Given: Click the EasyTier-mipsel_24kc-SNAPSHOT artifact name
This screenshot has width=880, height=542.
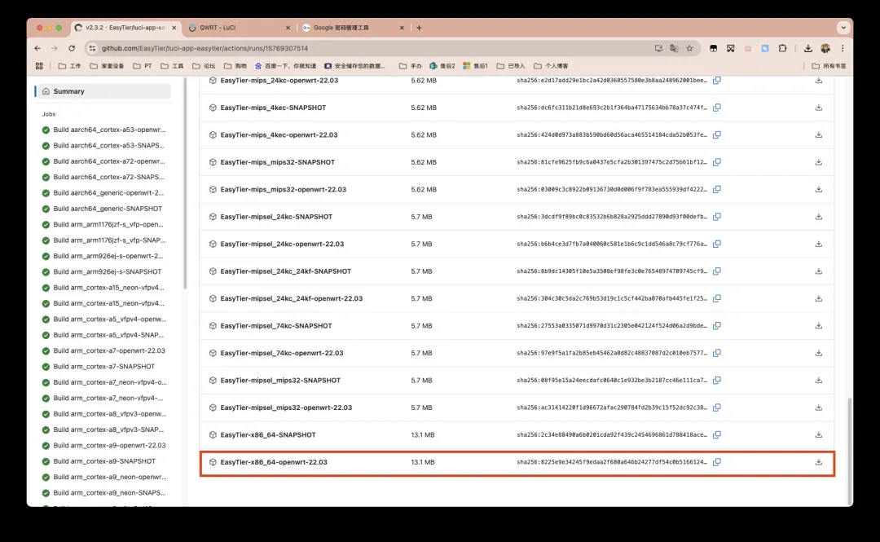Looking at the screenshot, I should pos(276,217).
